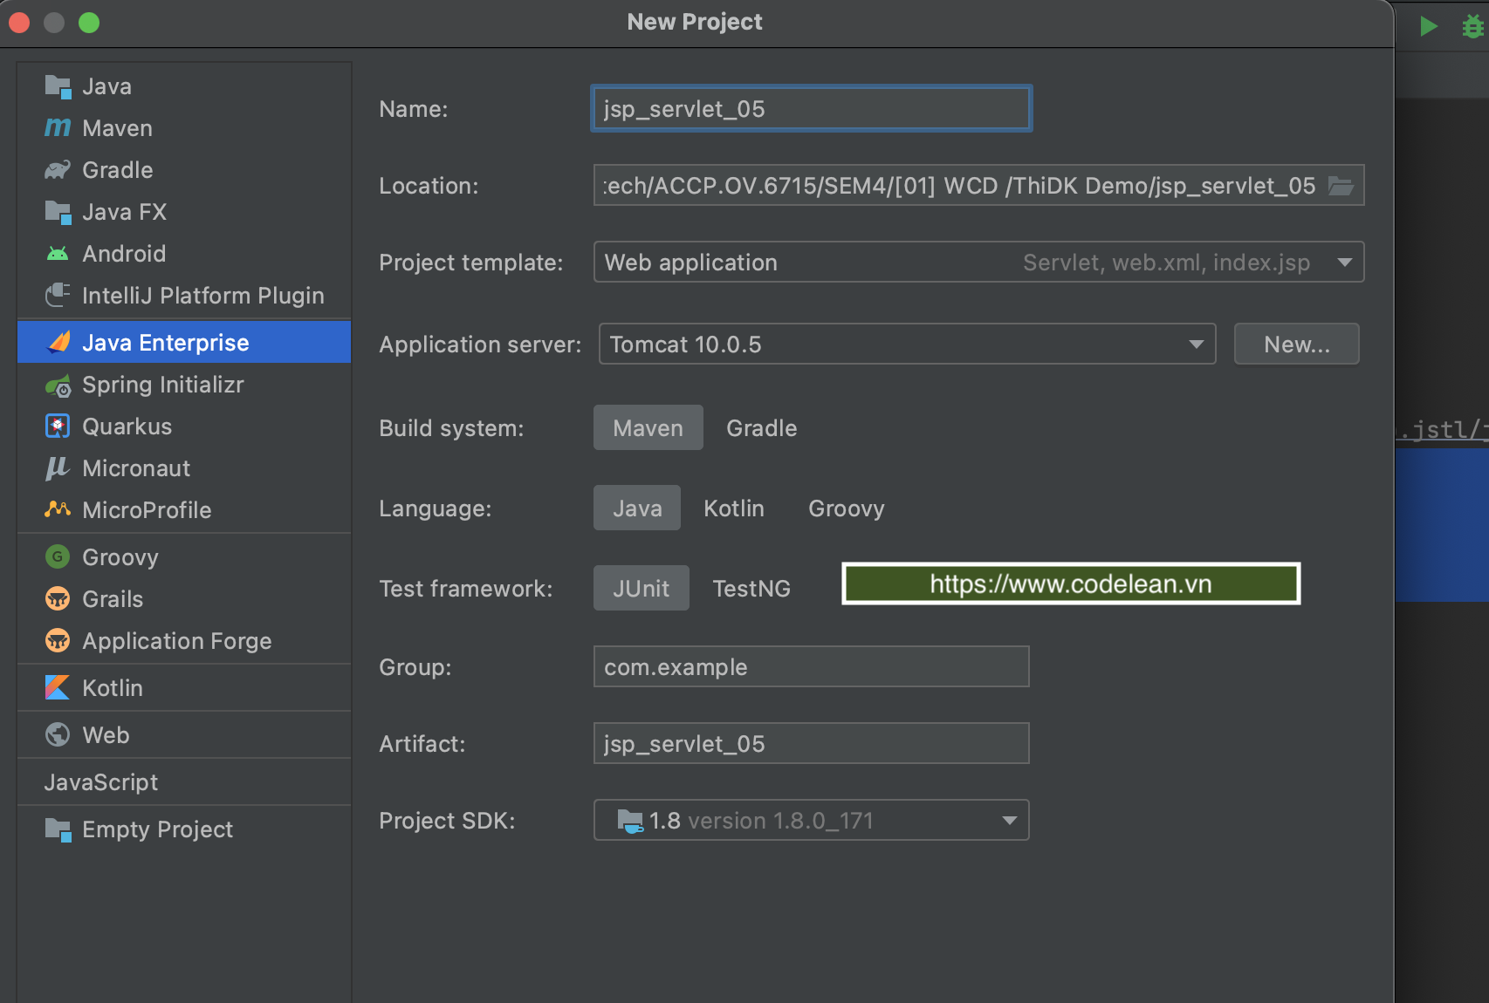
Task: Open the Spring Initializr generator
Action: tap(162, 385)
